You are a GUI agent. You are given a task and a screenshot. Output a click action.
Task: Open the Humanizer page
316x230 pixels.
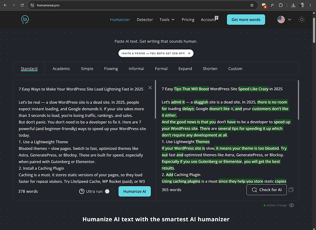click(x=120, y=19)
